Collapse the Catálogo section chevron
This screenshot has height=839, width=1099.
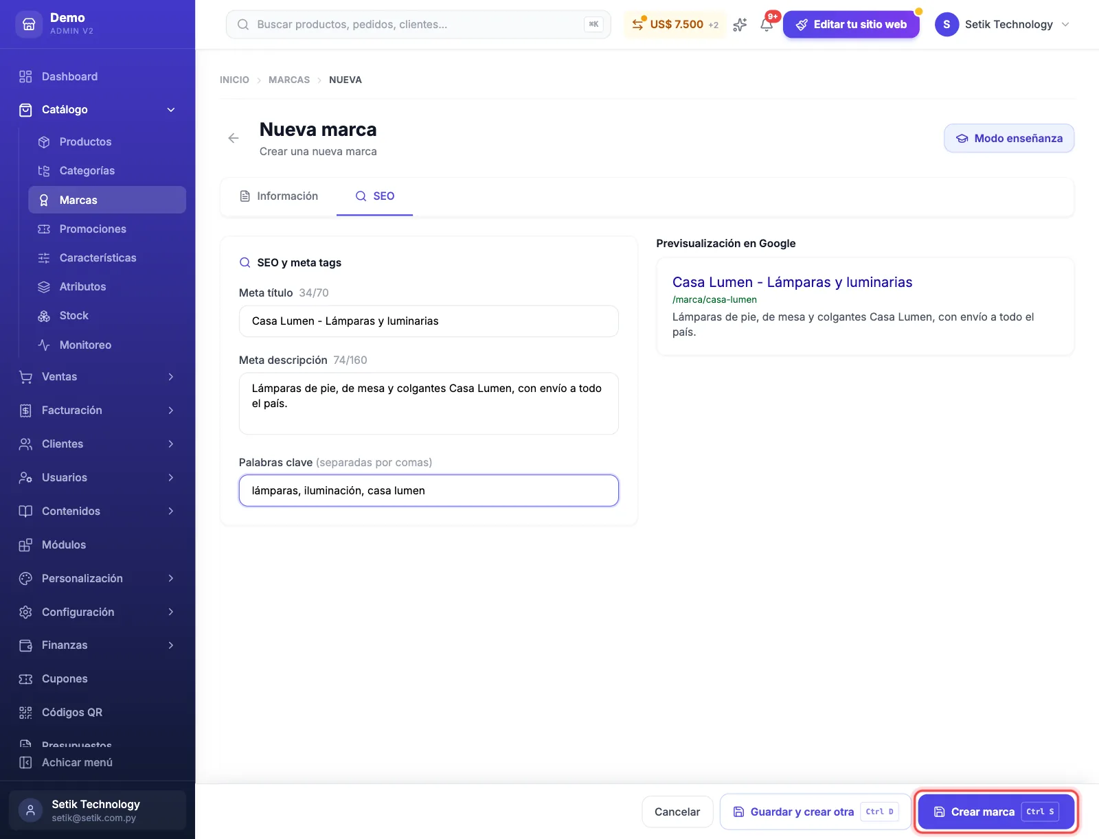[x=171, y=110]
